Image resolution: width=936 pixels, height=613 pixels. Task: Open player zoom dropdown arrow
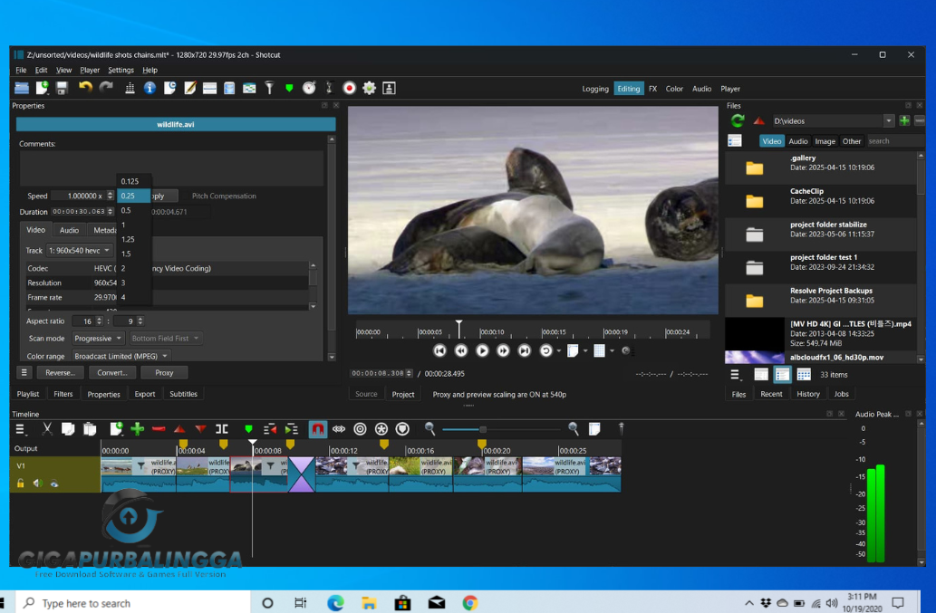point(585,351)
